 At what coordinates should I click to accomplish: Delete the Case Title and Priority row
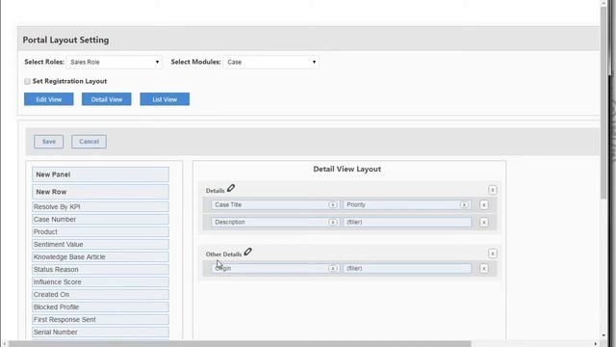483,205
